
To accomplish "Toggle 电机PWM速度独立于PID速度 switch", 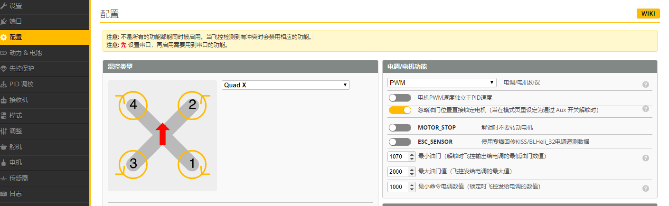I will pyautogui.click(x=400, y=98).
